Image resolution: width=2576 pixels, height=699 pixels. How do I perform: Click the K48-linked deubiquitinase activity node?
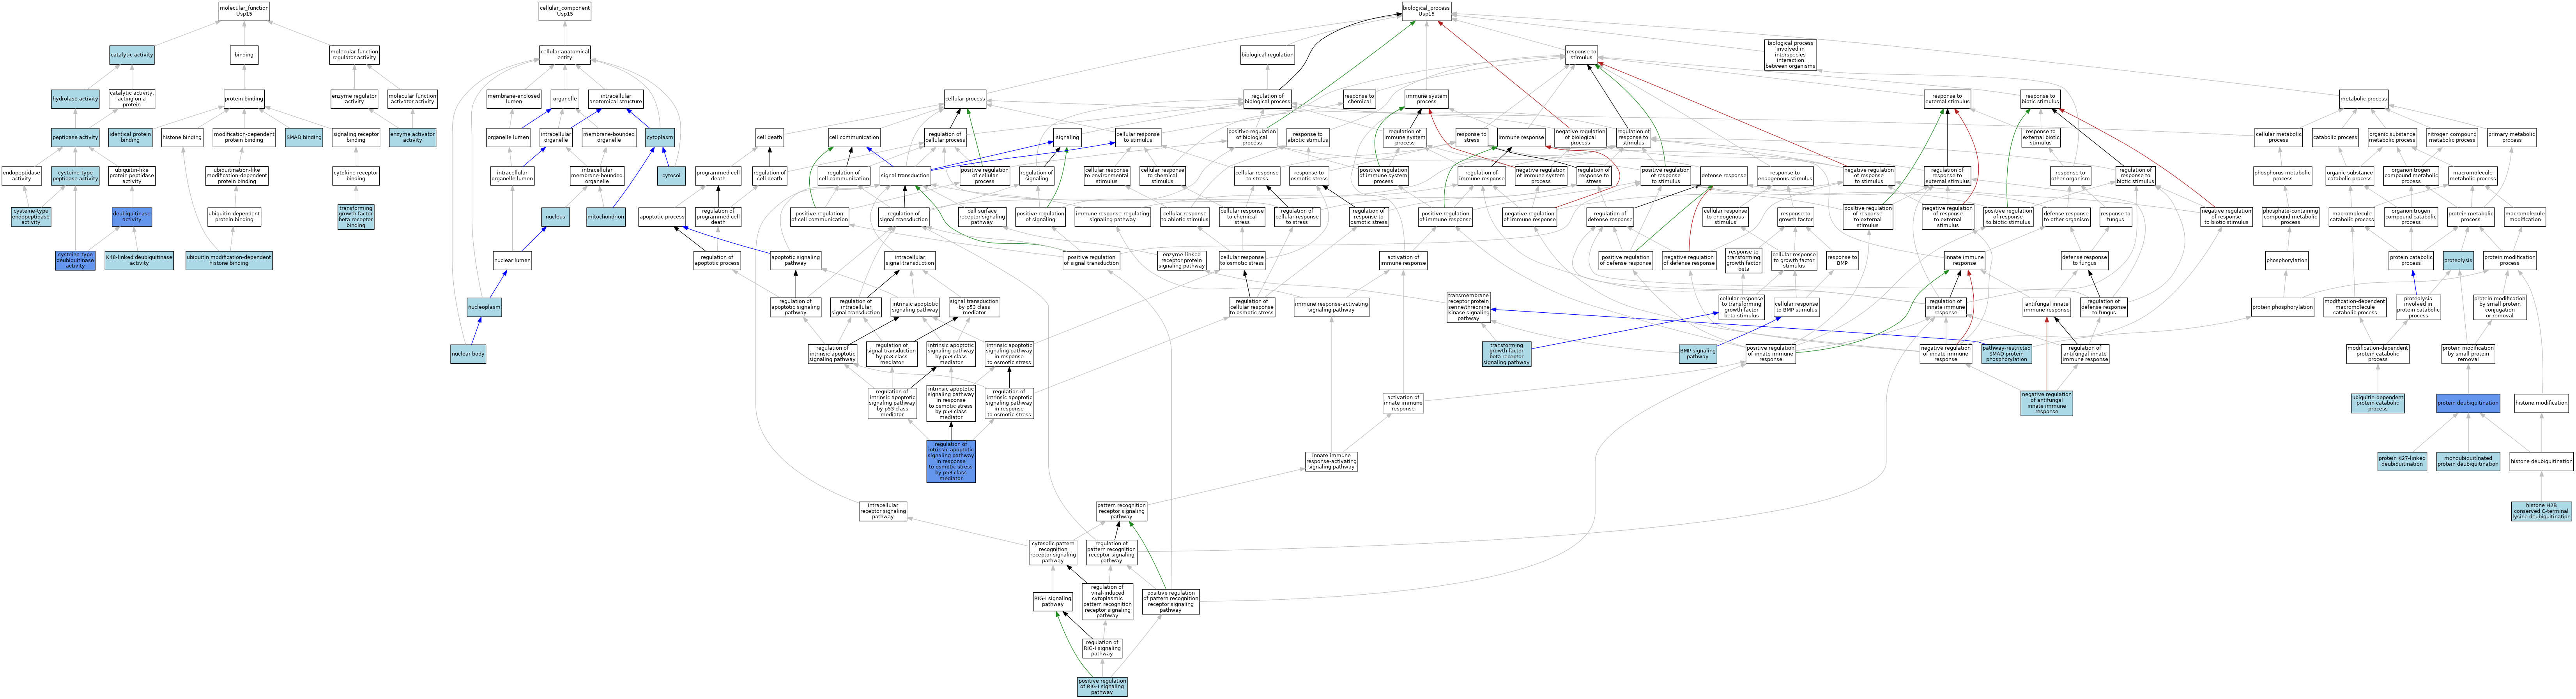(139, 261)
